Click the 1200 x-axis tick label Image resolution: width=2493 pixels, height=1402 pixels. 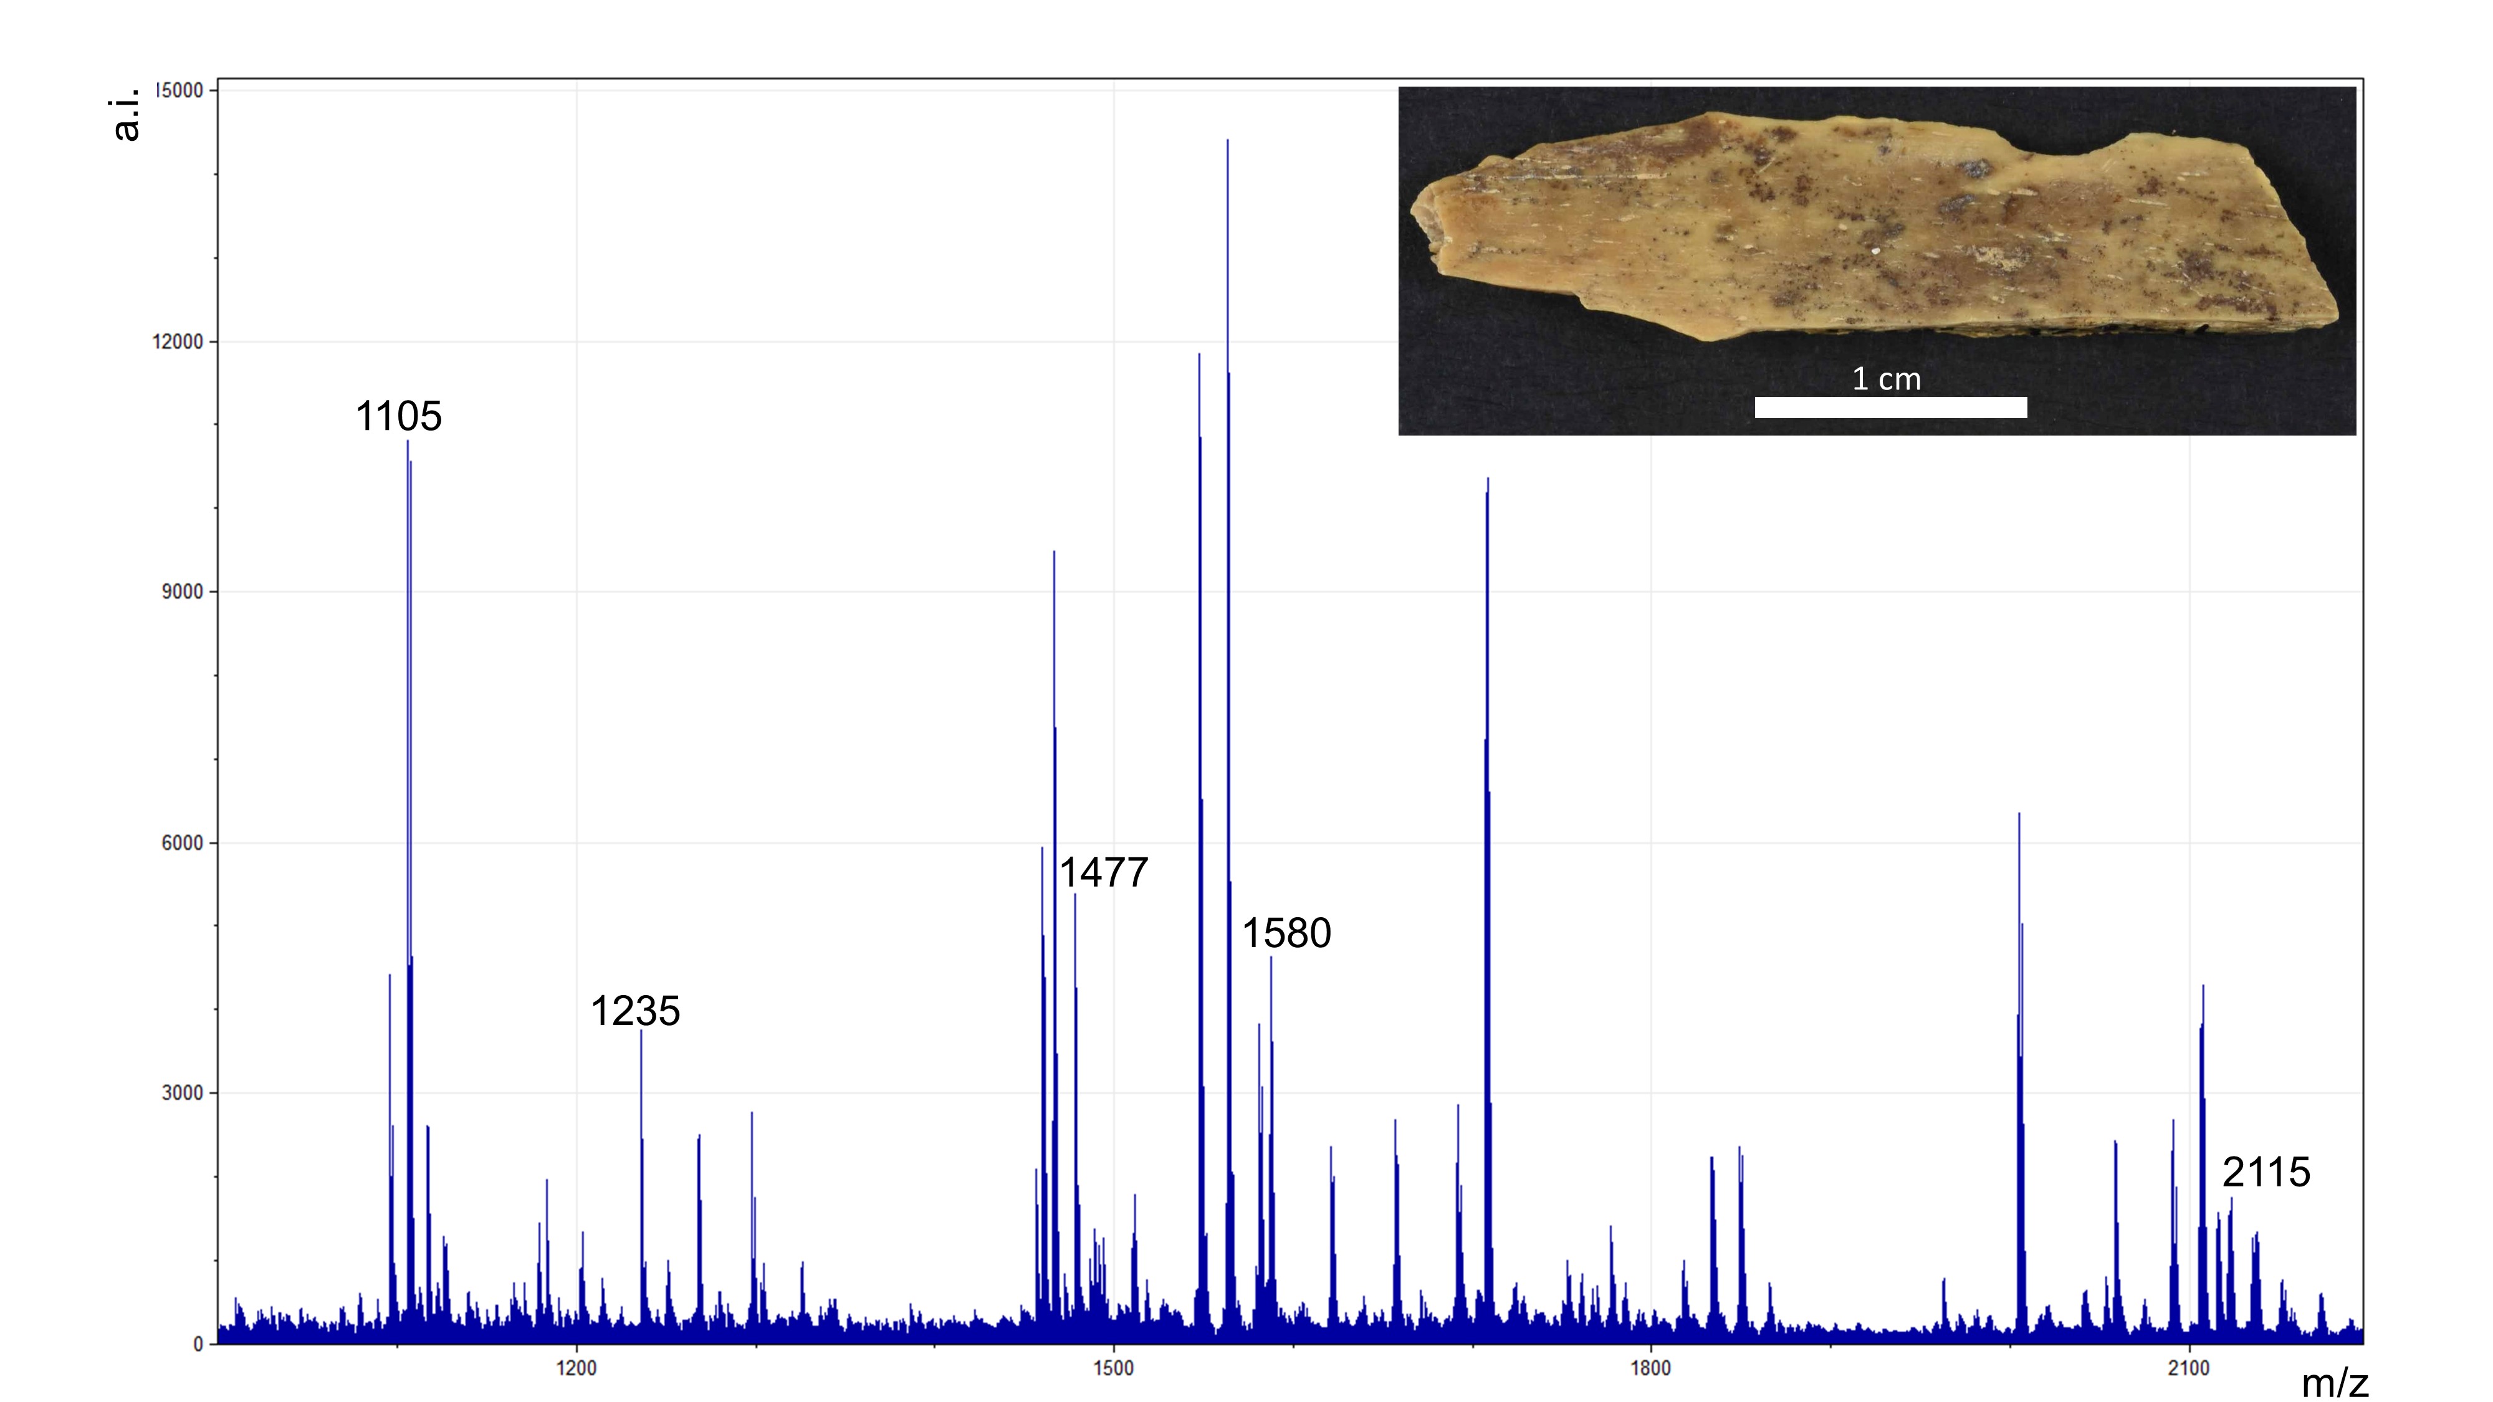click(577, 1369)
